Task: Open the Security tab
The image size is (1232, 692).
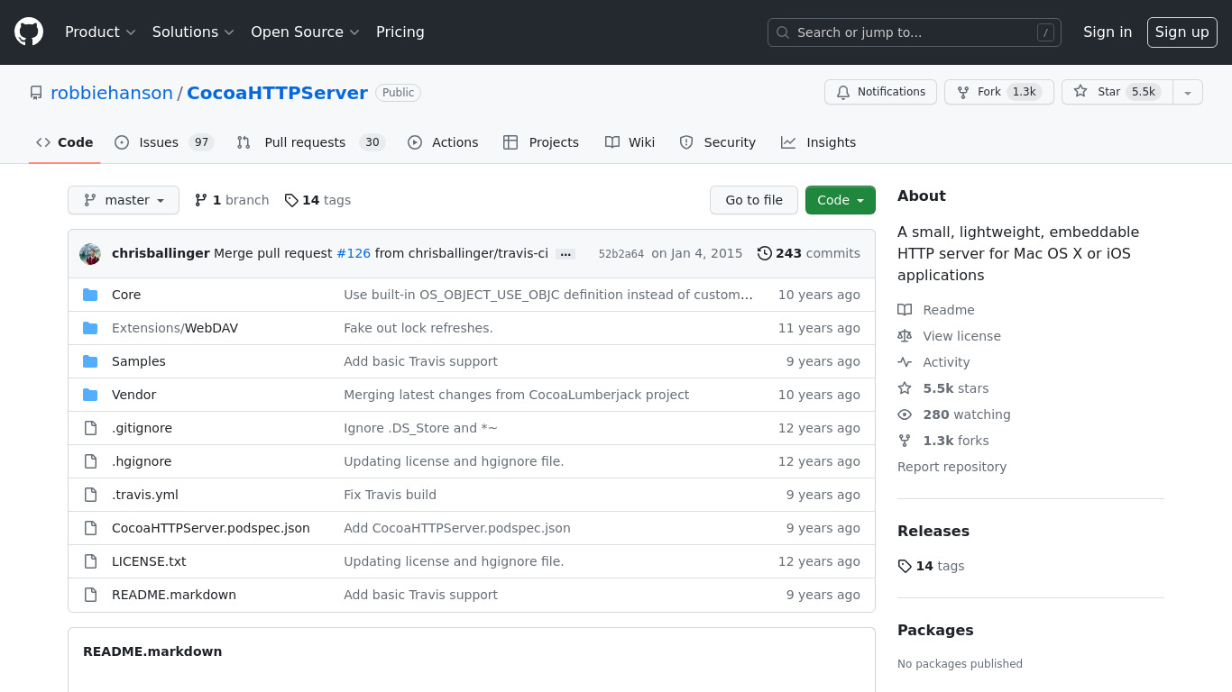Action: coord(718,142)
